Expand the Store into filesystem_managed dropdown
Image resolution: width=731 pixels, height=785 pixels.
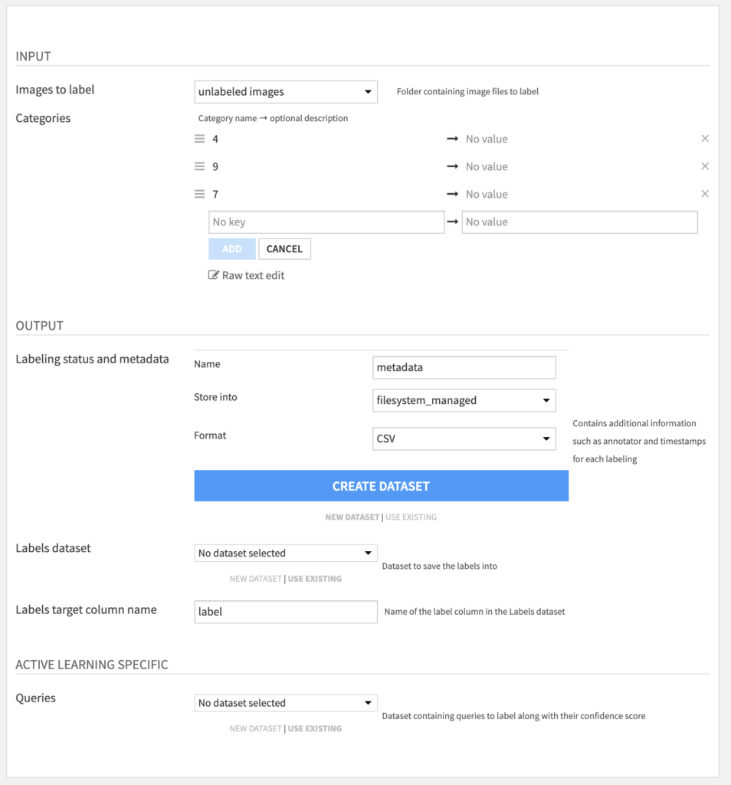pos(464,400)
